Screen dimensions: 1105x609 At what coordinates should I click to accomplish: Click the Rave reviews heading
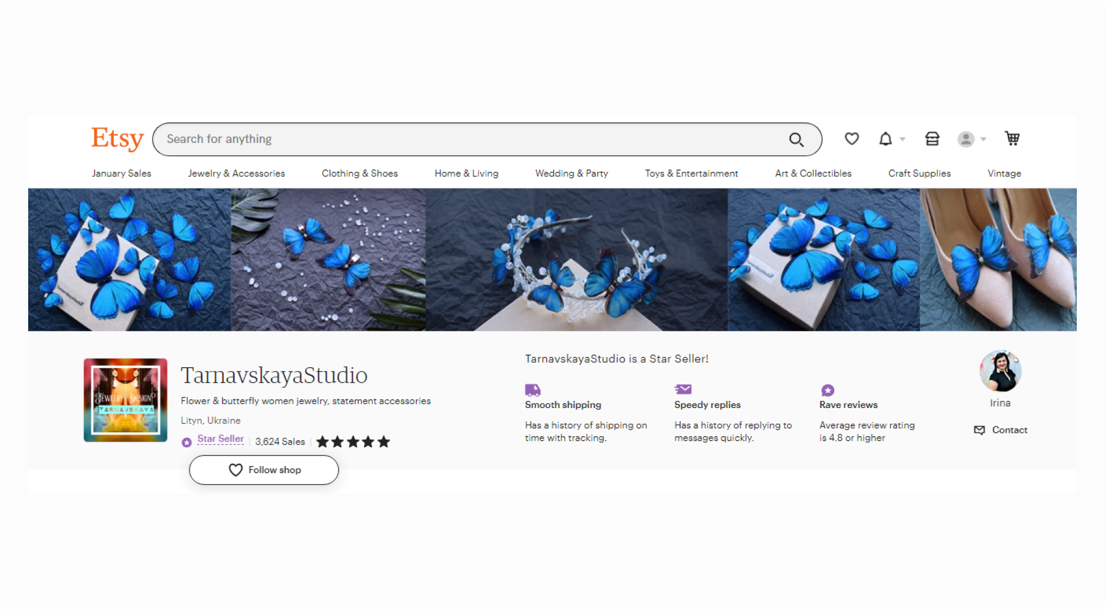[x=848, y=405]
